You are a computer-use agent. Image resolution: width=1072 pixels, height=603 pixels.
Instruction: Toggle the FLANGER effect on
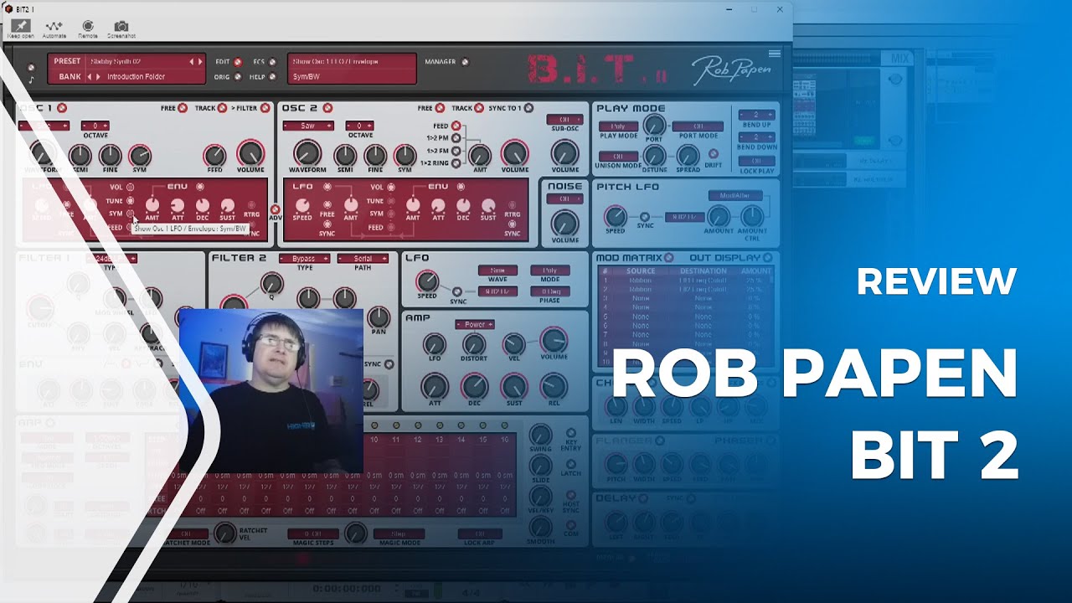(659, 441)
